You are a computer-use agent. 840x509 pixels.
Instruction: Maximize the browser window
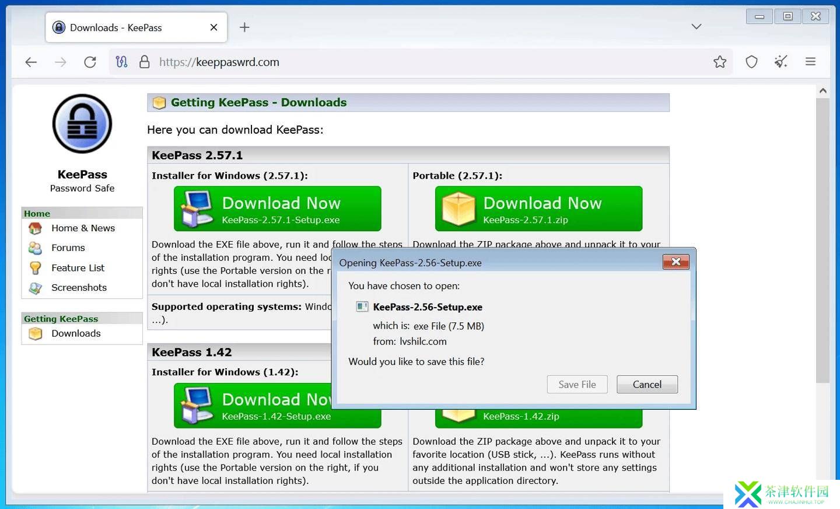pyautogui.click(x=788, y=16)
